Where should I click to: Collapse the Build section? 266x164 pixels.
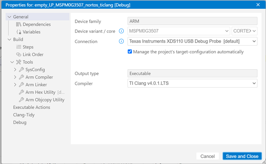click(9, 39)
